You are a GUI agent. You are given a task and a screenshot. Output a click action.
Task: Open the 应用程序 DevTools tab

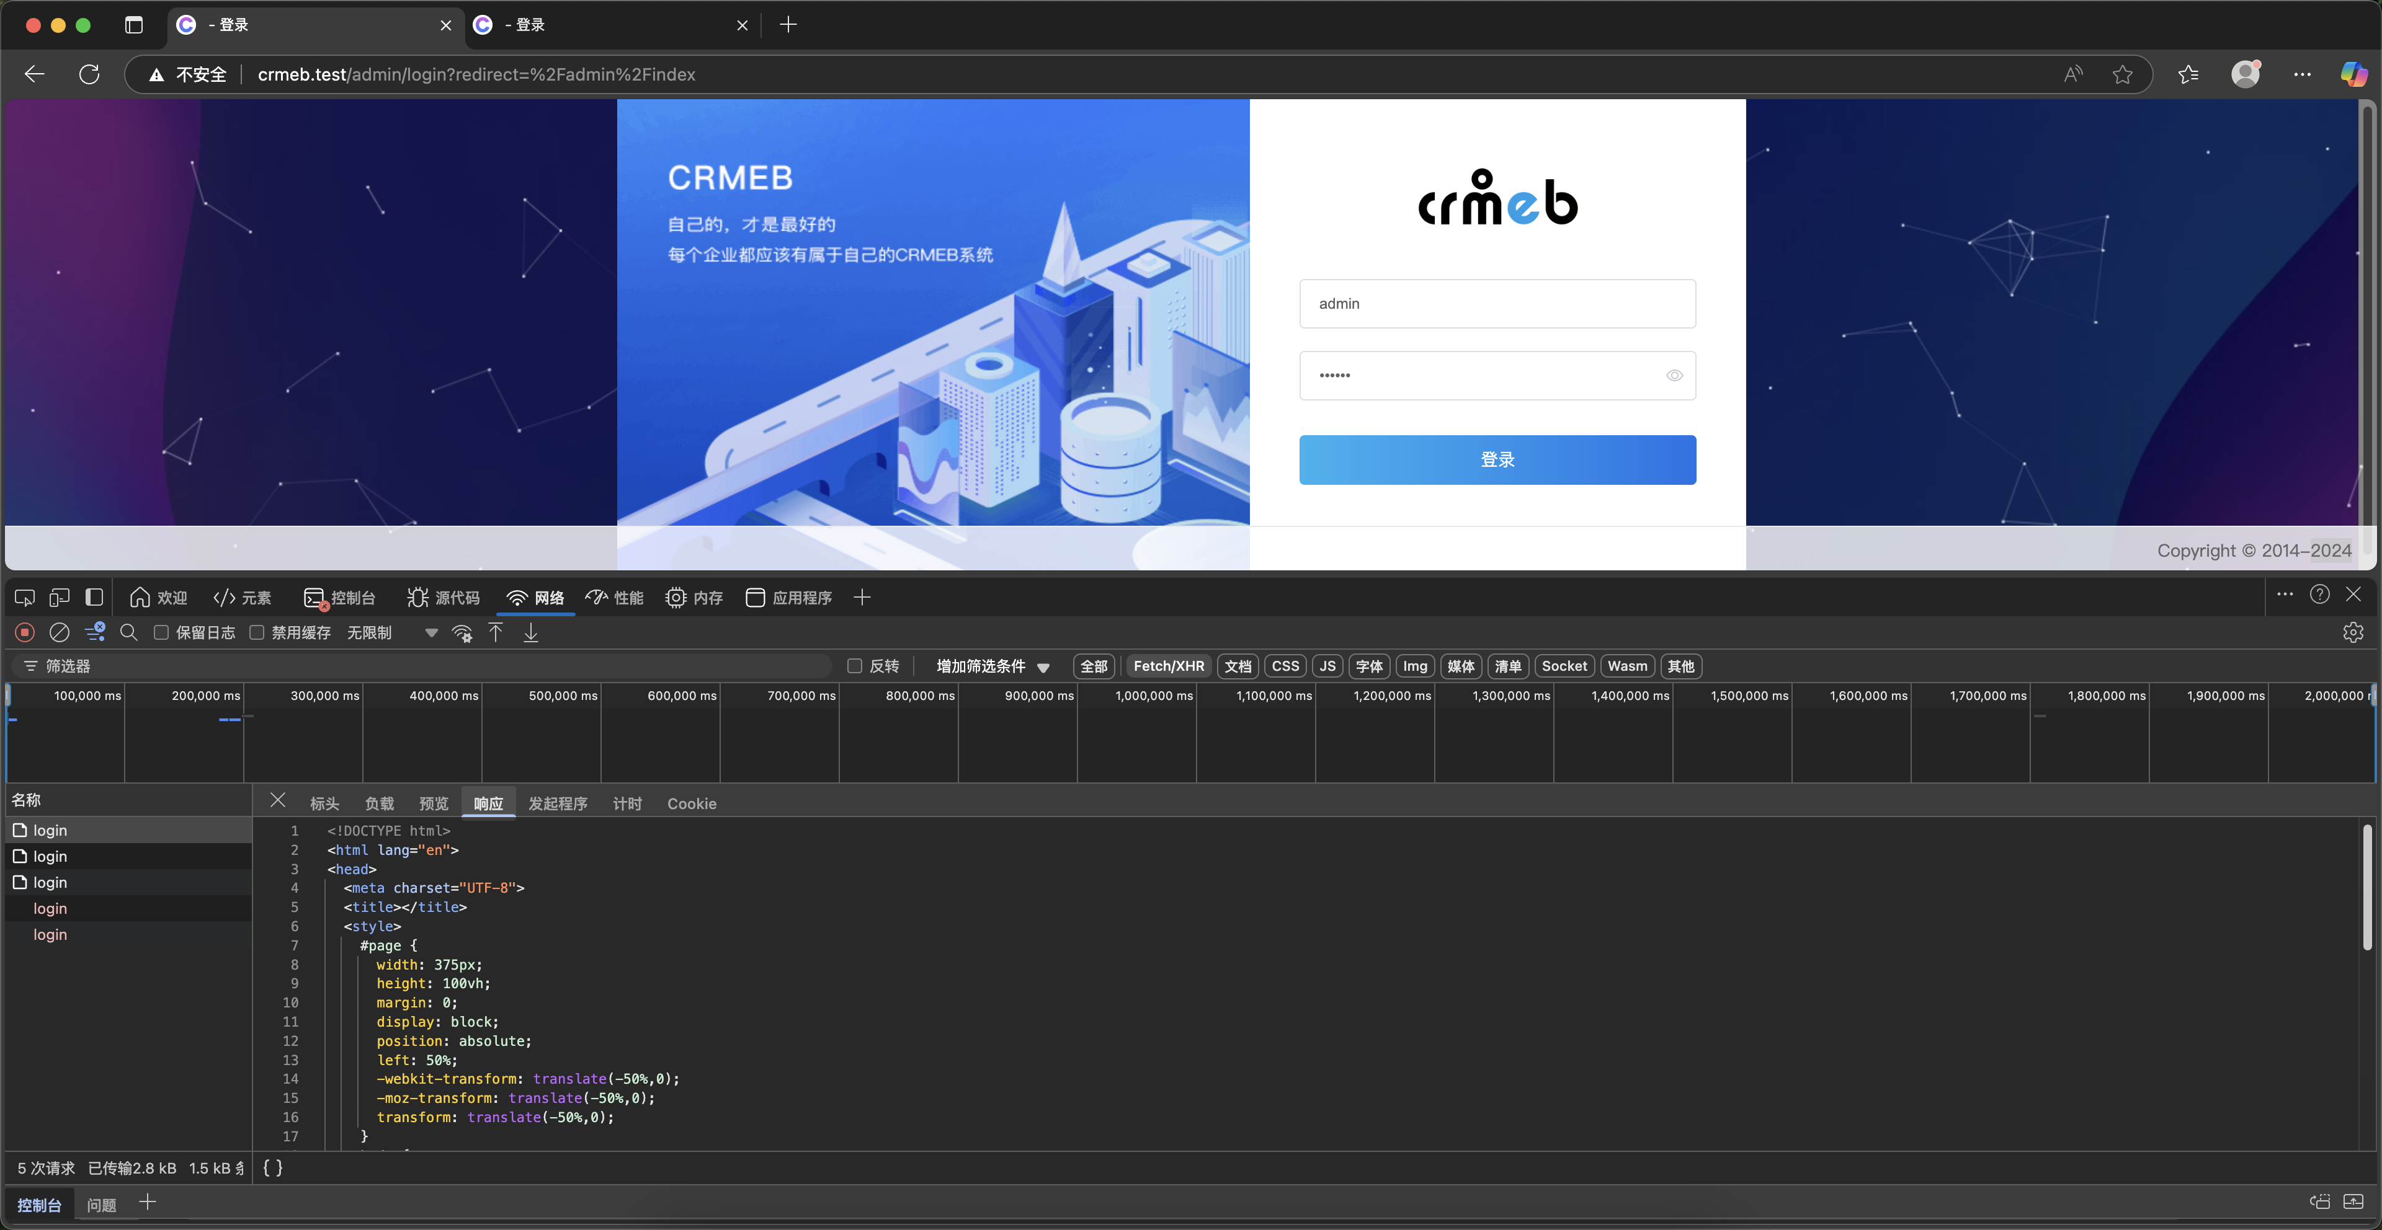click(x=788, y=598)
